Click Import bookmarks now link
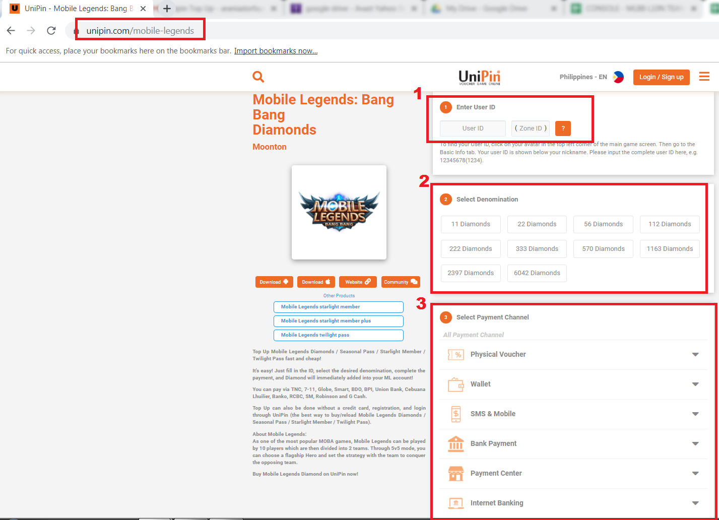This screenshot has height=520, width=719. [276, 51]
